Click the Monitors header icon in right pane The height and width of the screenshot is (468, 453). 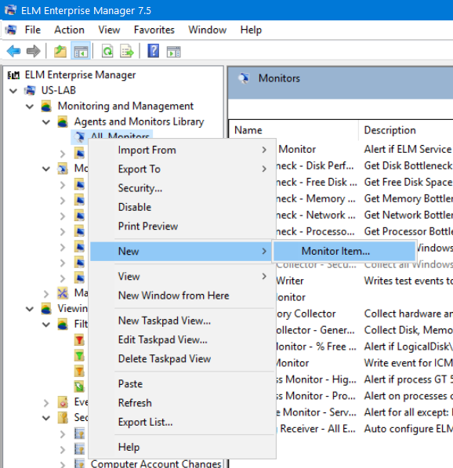coord(244,78)
